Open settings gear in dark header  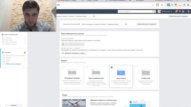pyautogui.click(x=183, y=12)
